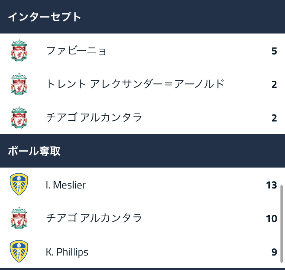Click K. Phillips' ball recovery count 9
Viewport: 285px width, 270px height.
click(x=274, y=252)
